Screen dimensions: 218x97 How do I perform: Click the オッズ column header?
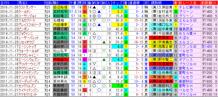(117, 3)
